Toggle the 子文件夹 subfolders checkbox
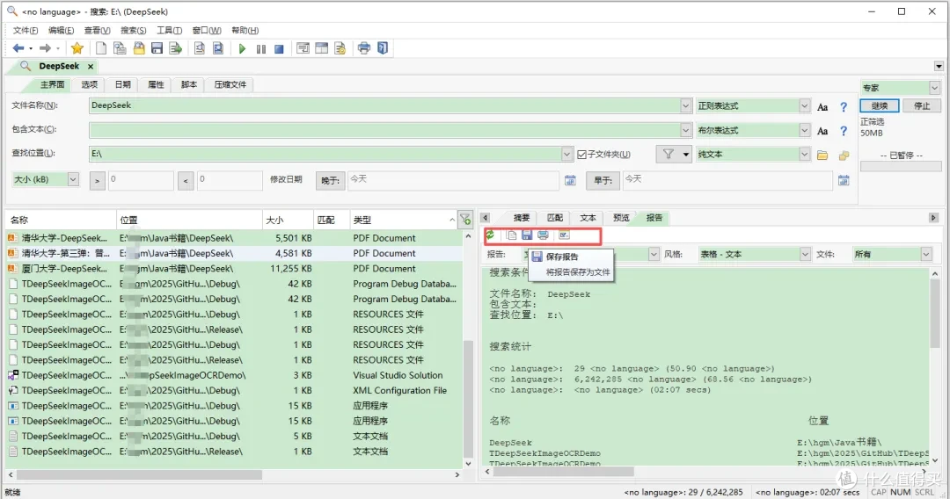Viewport: 950px width, 499px height. coord(581,155)
